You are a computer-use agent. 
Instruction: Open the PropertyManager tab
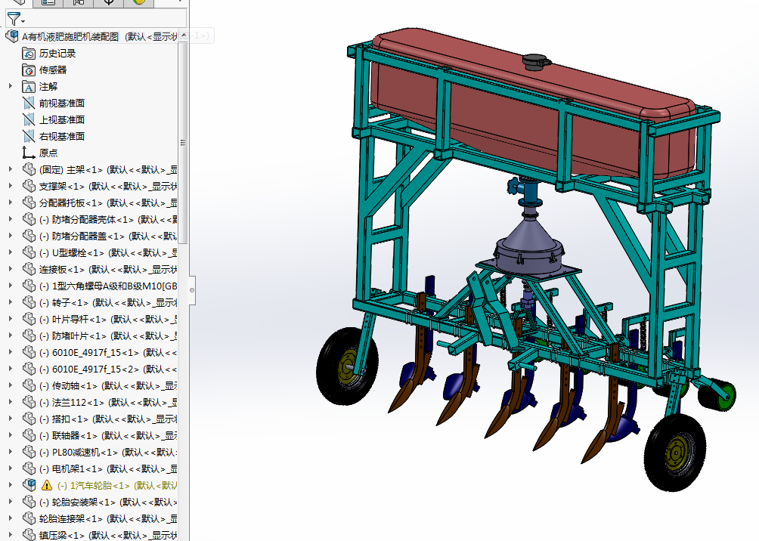[48, 2]
